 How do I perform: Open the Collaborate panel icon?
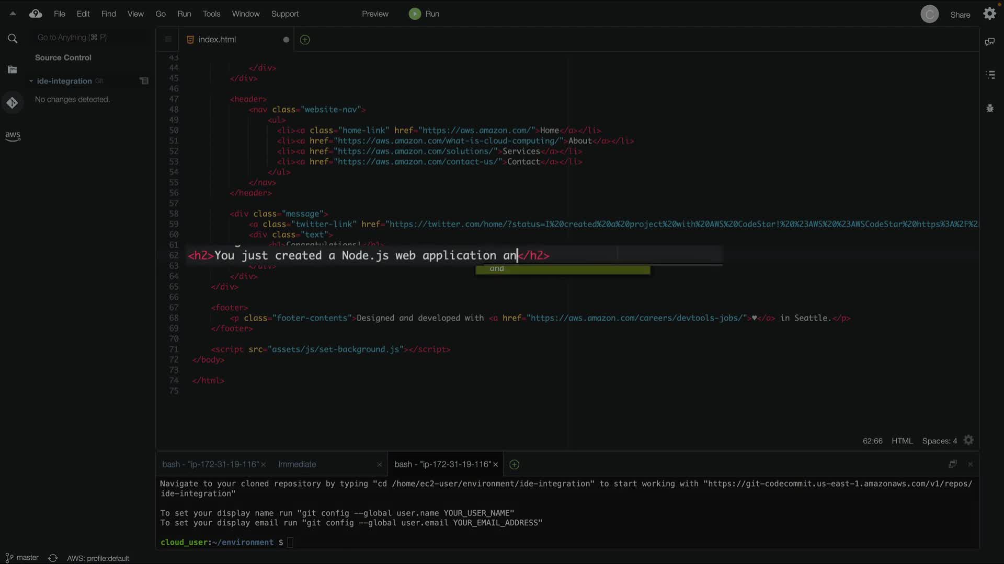point(989,42)
